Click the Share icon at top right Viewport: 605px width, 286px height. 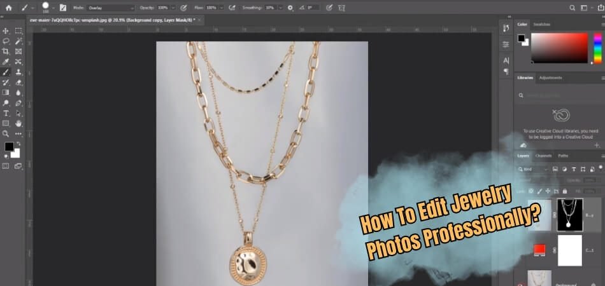point(601,8)
